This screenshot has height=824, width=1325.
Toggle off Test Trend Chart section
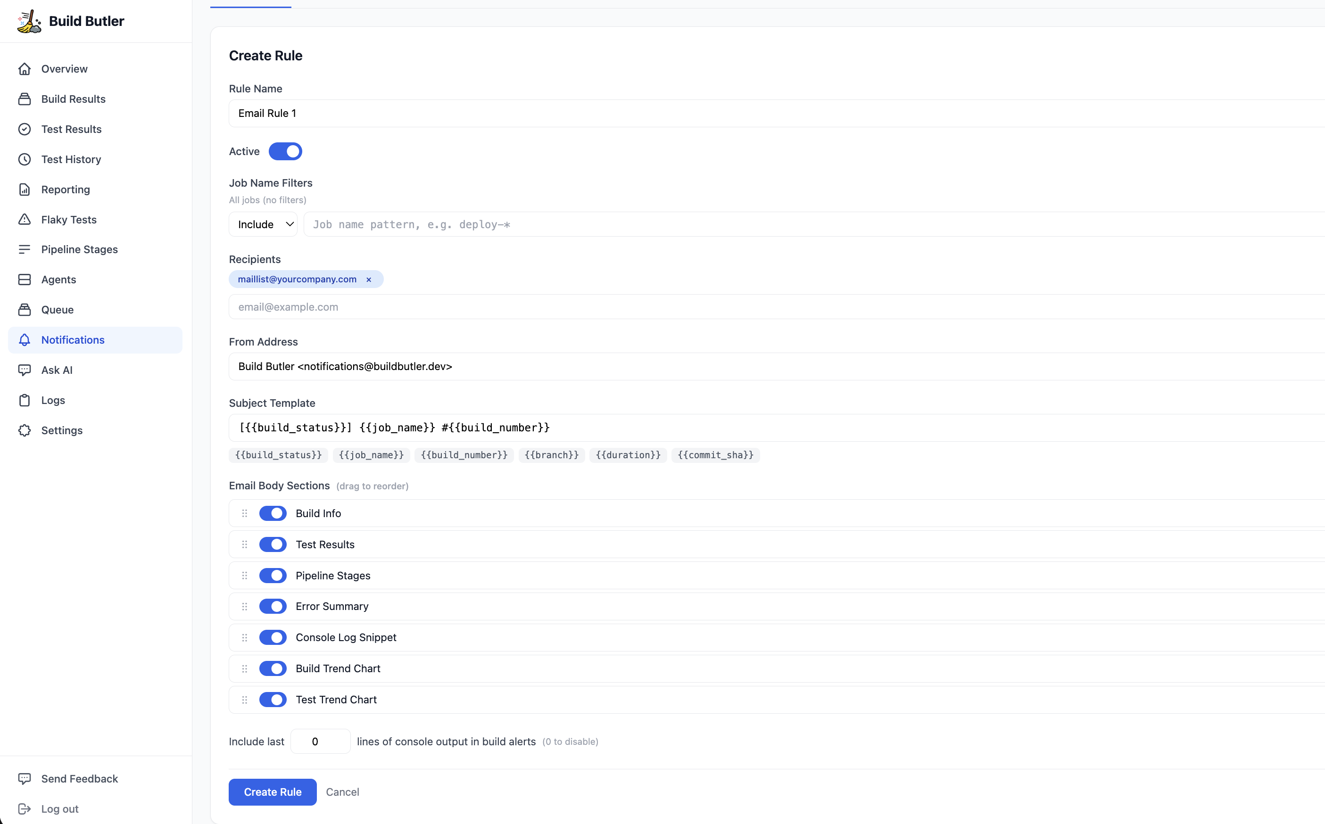click(273, 700)
